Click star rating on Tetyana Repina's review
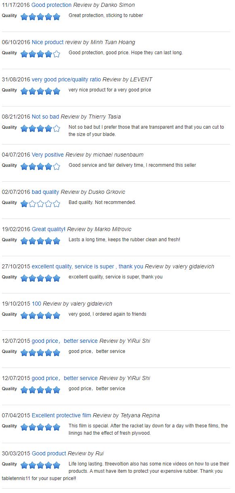 [40, 427]
